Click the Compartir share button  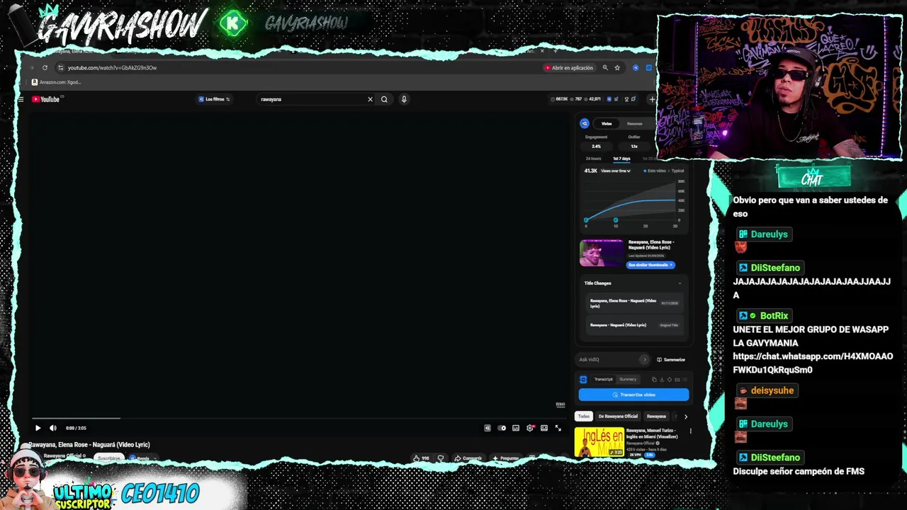(468, 458)
